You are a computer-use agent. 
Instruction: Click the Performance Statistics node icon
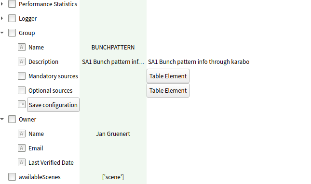coord(12,4)
